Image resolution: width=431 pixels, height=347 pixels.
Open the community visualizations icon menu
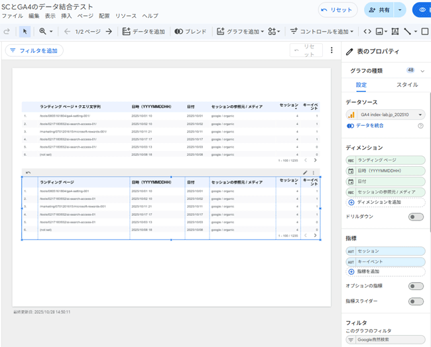[273, 31]
